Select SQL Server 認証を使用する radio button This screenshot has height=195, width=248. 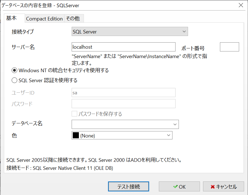coord(14,80)
